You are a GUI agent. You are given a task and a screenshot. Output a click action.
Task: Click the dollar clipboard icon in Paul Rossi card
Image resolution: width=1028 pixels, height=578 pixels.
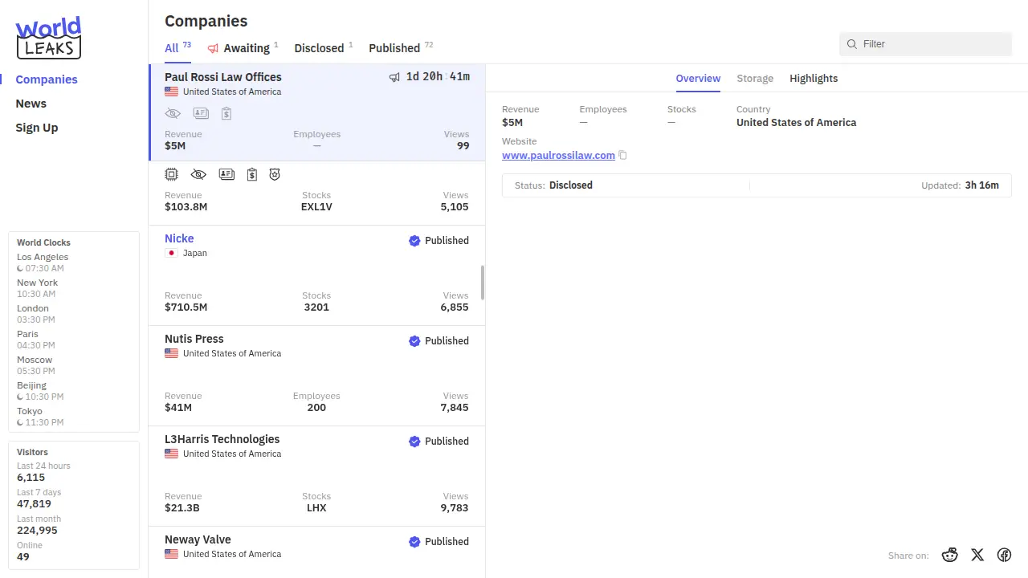[x=226, y=113]
